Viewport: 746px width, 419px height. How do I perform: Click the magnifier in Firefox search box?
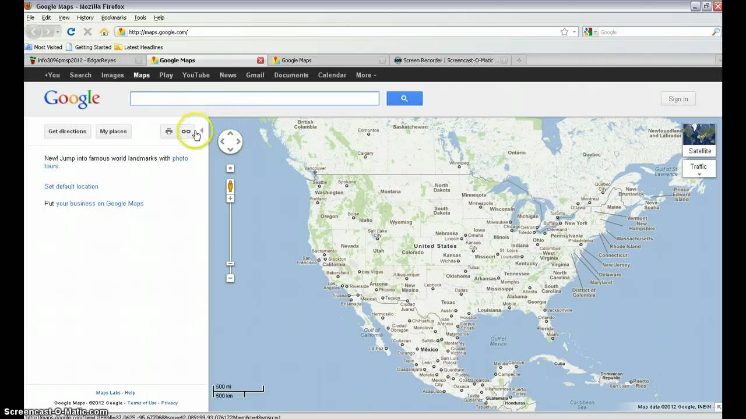point(716,32)
